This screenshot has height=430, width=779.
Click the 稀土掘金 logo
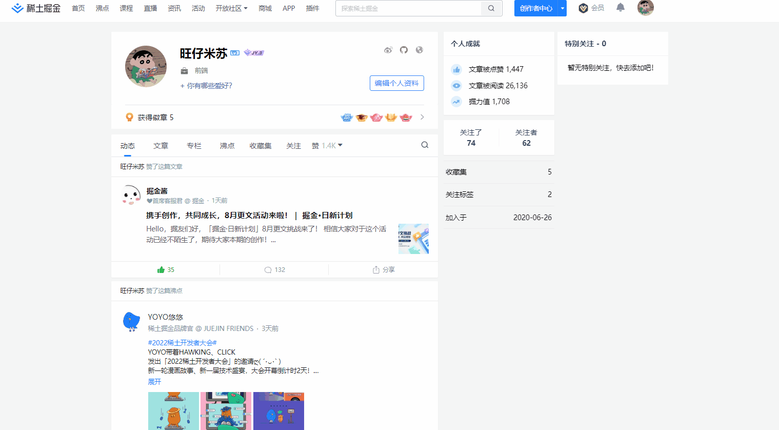coord(36,8)
